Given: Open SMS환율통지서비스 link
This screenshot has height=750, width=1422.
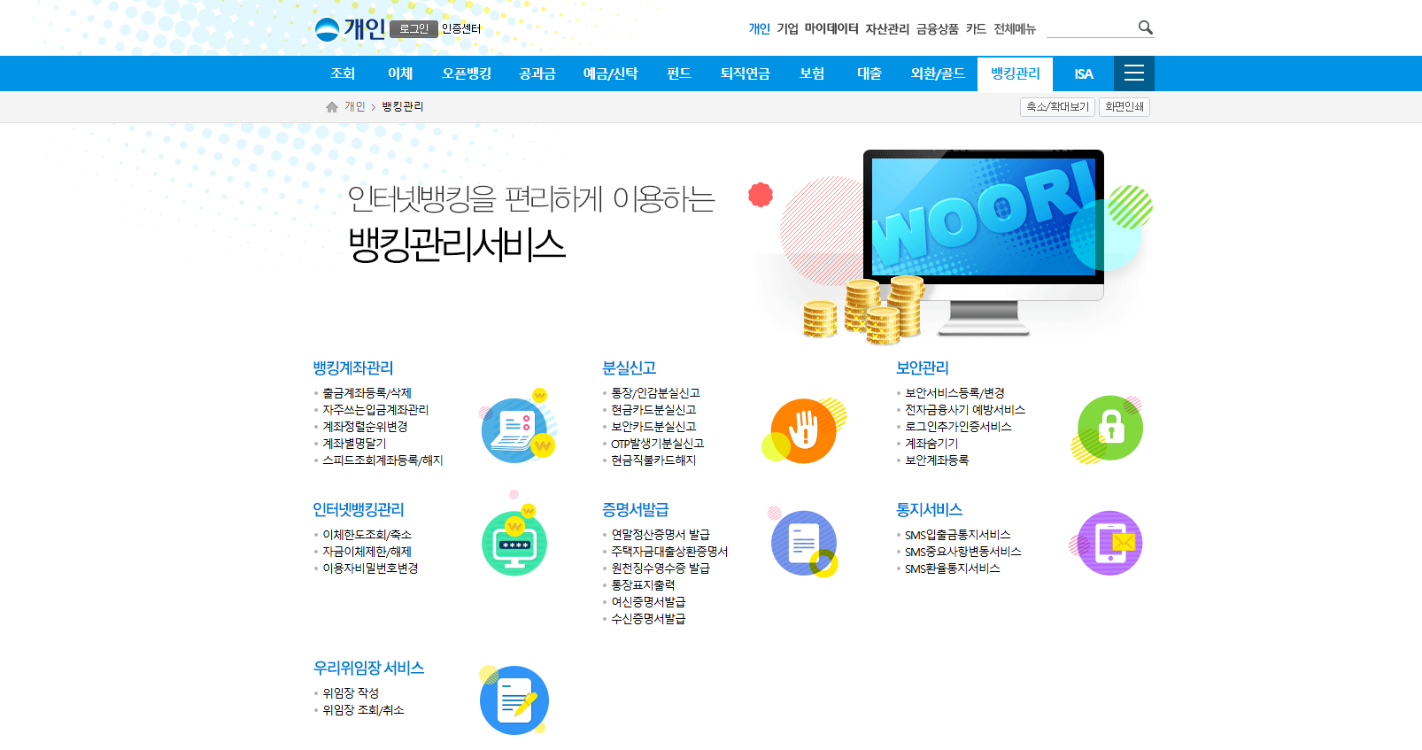Looking at the screenshot, I should click(953, 568).
